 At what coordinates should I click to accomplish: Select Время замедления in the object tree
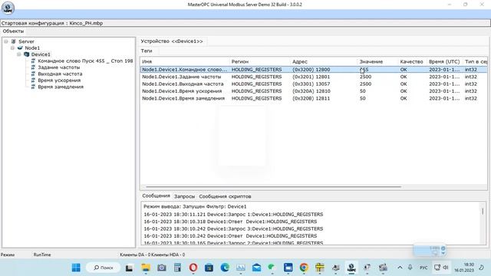click(x=61, y=87)
